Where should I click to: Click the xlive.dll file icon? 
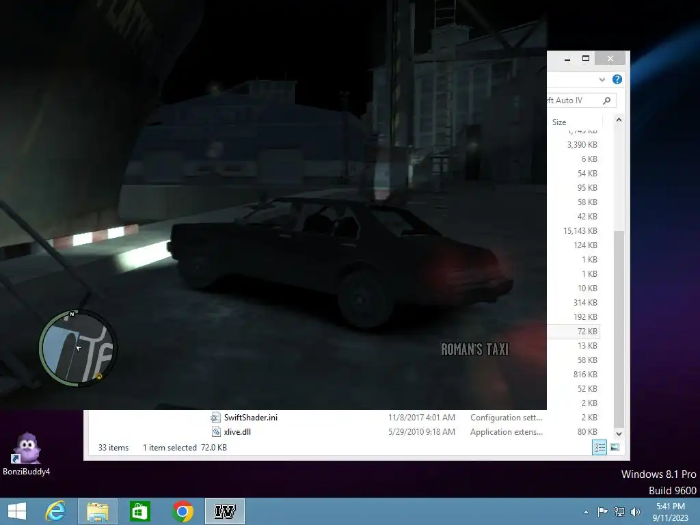(x=215, y=432)
